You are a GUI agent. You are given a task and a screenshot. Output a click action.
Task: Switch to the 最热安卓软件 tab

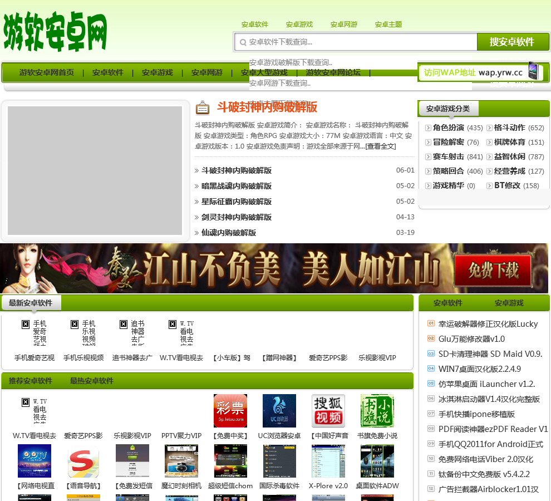click(92, 381)
